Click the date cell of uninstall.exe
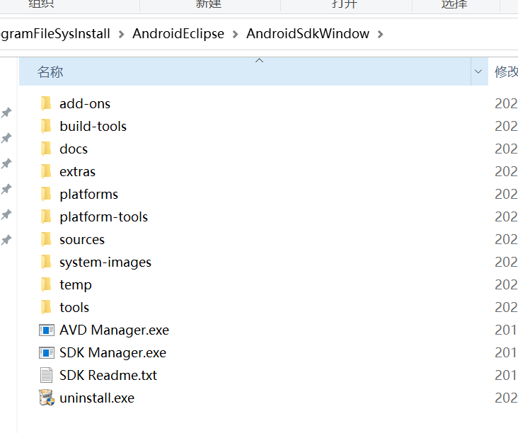Viewport: 518px width, 433px height. pyautogui.click(x=506, y=398)
